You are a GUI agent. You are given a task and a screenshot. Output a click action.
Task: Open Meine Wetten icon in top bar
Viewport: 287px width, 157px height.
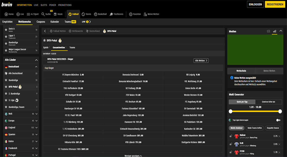145,14
